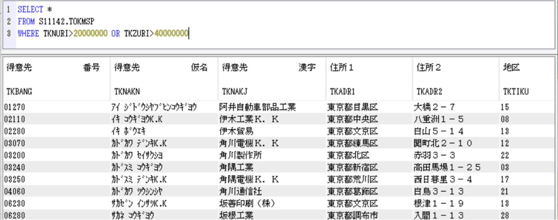The image size is (558, 220).
Task: Click address cell 大橋2-7
Action: 434,107
